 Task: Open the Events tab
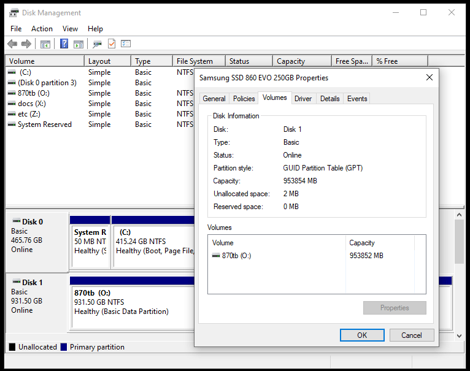[x=357, y=99]
